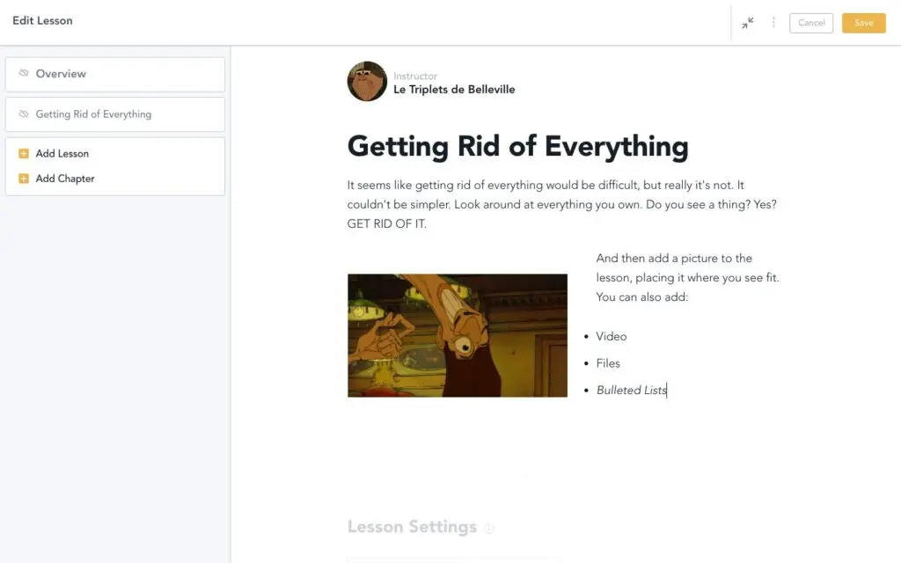Click the instructor avatar picture
Viewport: 901px width, 563px height.
(367, 82)
